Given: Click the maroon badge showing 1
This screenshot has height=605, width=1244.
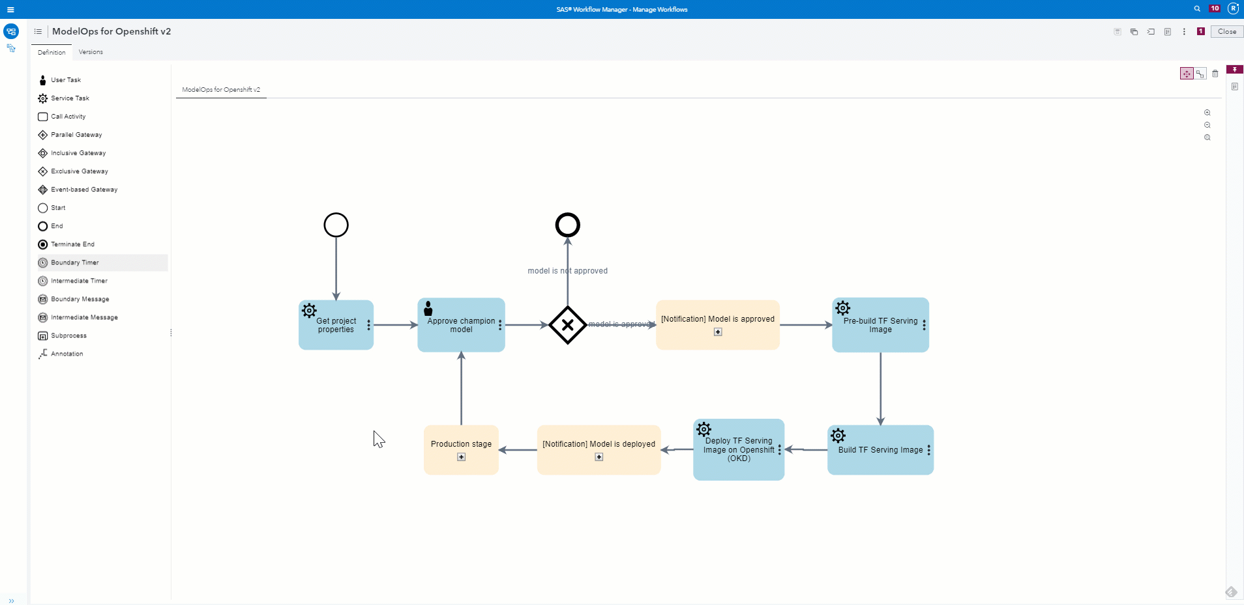Looking at the screenshot, I should click(1201, 31).
